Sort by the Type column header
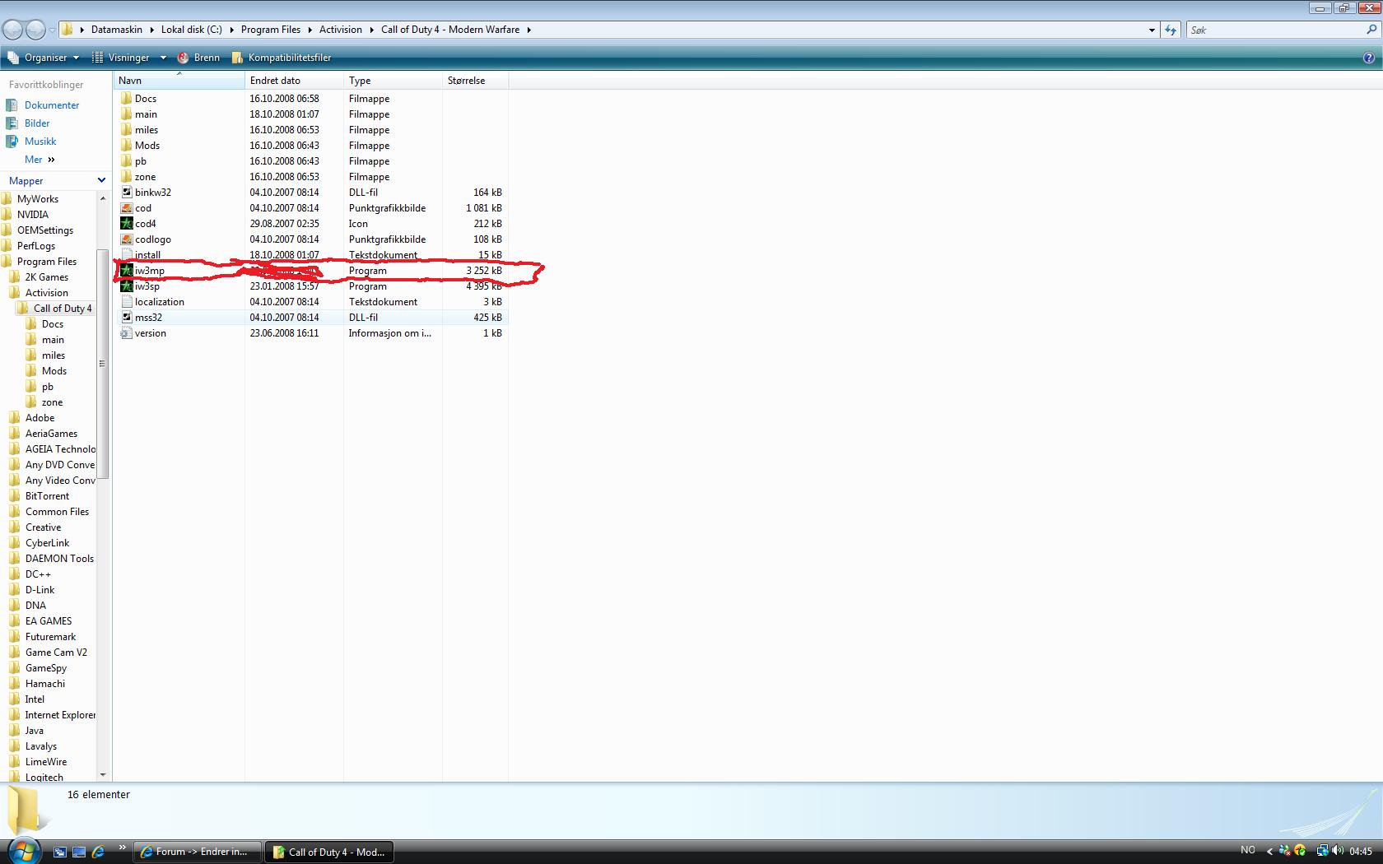 tap(393, 81)
